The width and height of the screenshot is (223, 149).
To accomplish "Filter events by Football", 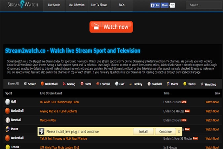I will [x=103, y=84].
